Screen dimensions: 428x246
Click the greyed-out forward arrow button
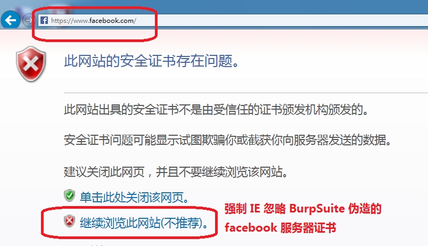pyautogui.click(x=28, y=20)
